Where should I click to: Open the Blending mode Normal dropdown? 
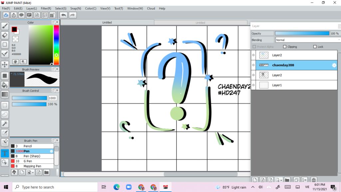point(308,40)
